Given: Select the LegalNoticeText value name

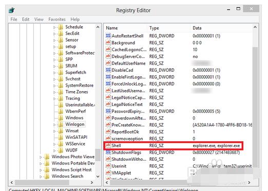Looking at the screenshot, I should pyautogui.click(x=127, y=104).
